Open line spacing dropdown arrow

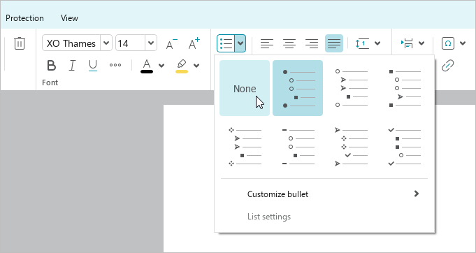[377, 43]
